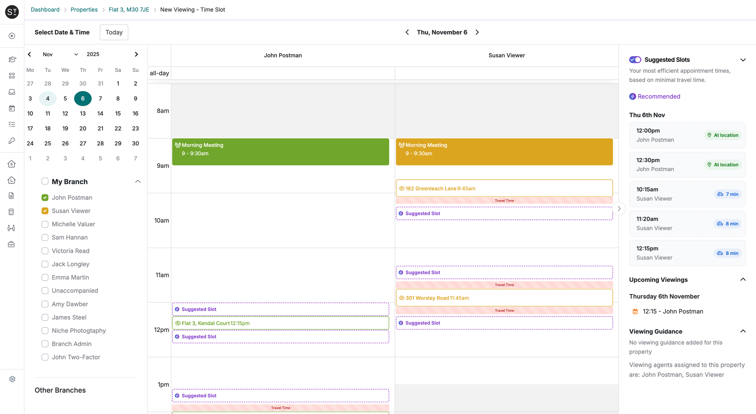Select November 13 on the mini calendar

click(x=83, y=113)
